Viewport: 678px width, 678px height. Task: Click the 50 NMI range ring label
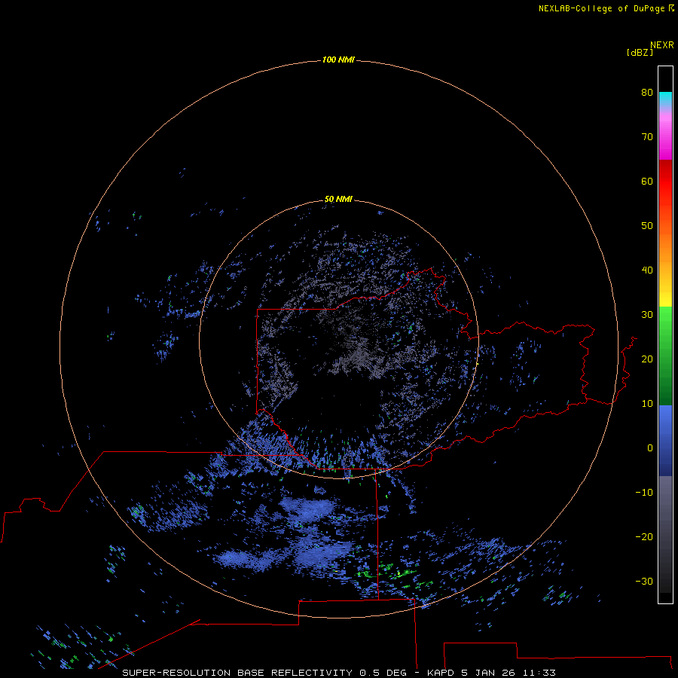338,199
